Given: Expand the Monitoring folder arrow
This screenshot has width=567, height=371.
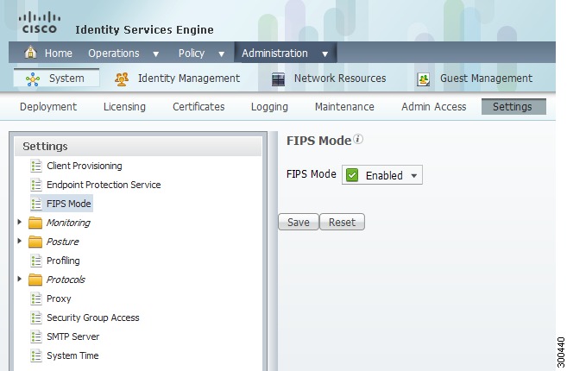Looking at the screenshot, I should [20, 222].
